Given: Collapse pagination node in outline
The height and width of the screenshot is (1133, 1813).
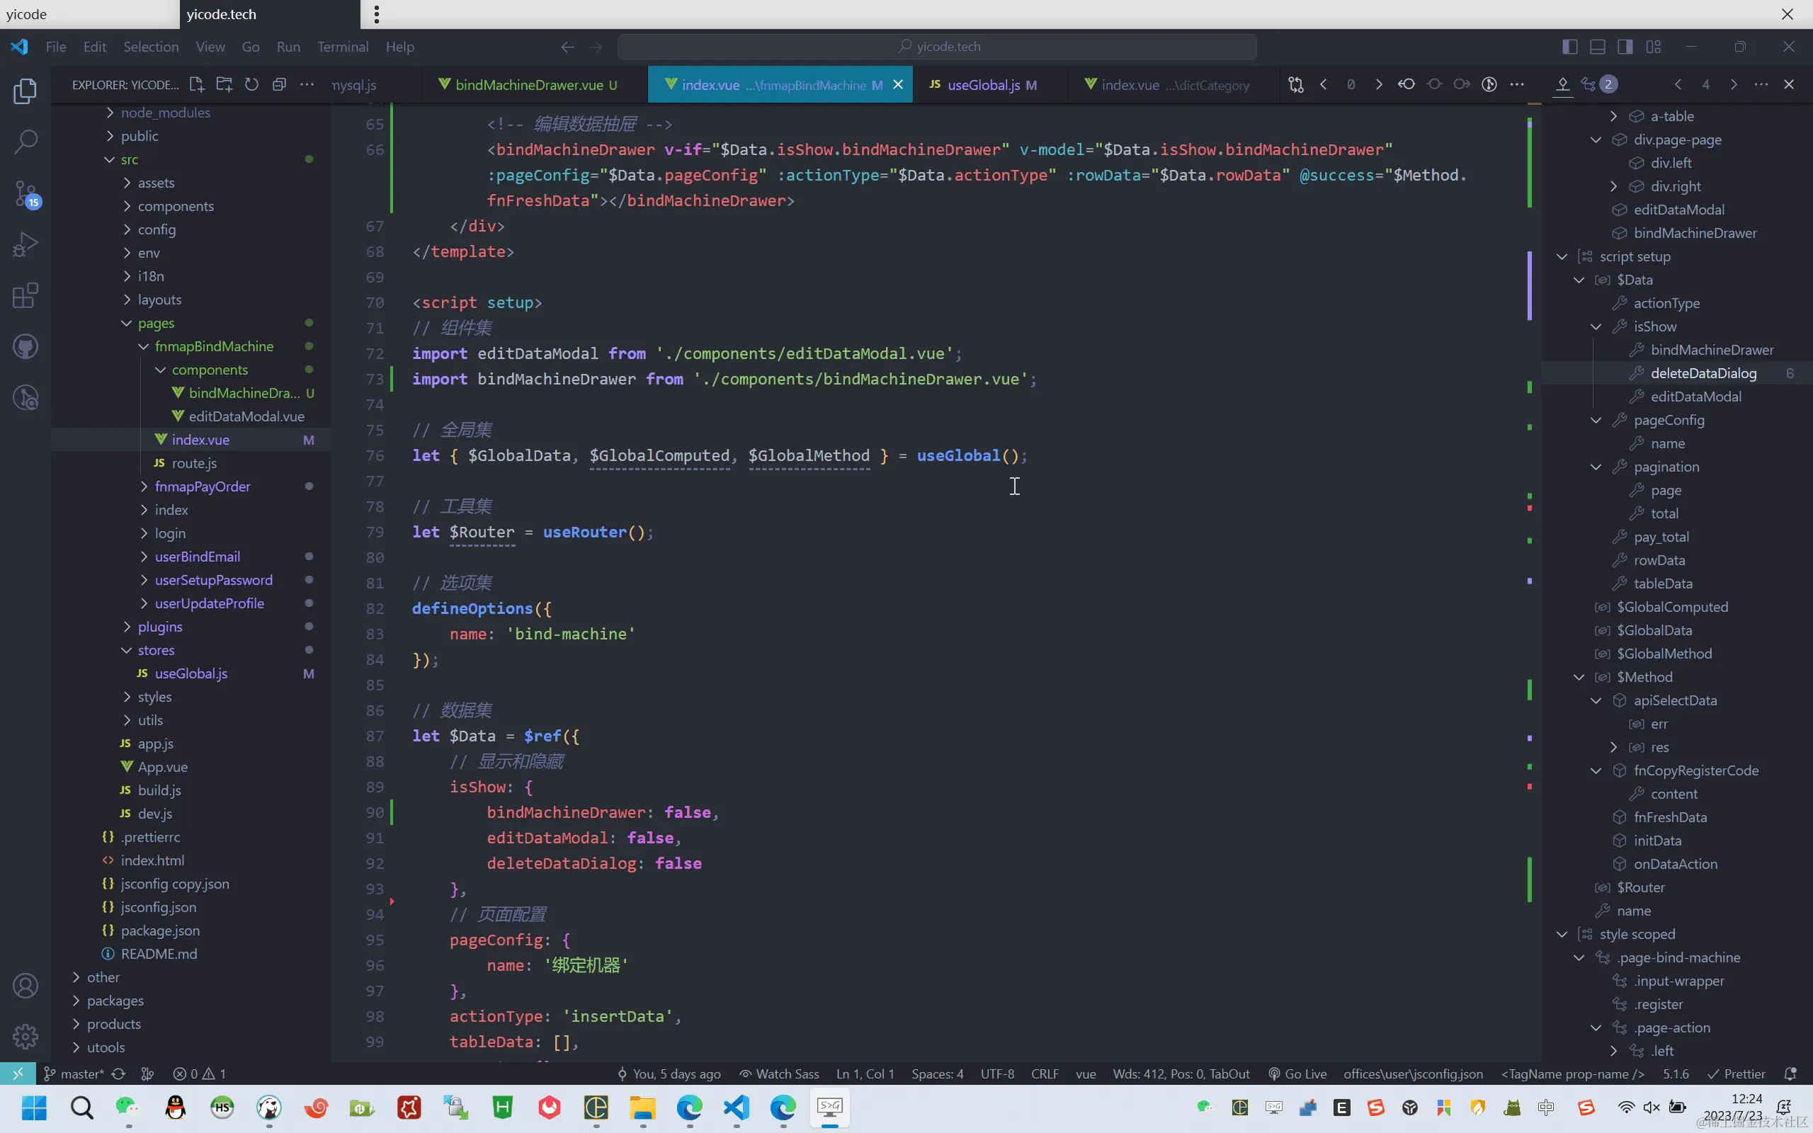Looking at the screenshot, I should (x=1596, y=467).
